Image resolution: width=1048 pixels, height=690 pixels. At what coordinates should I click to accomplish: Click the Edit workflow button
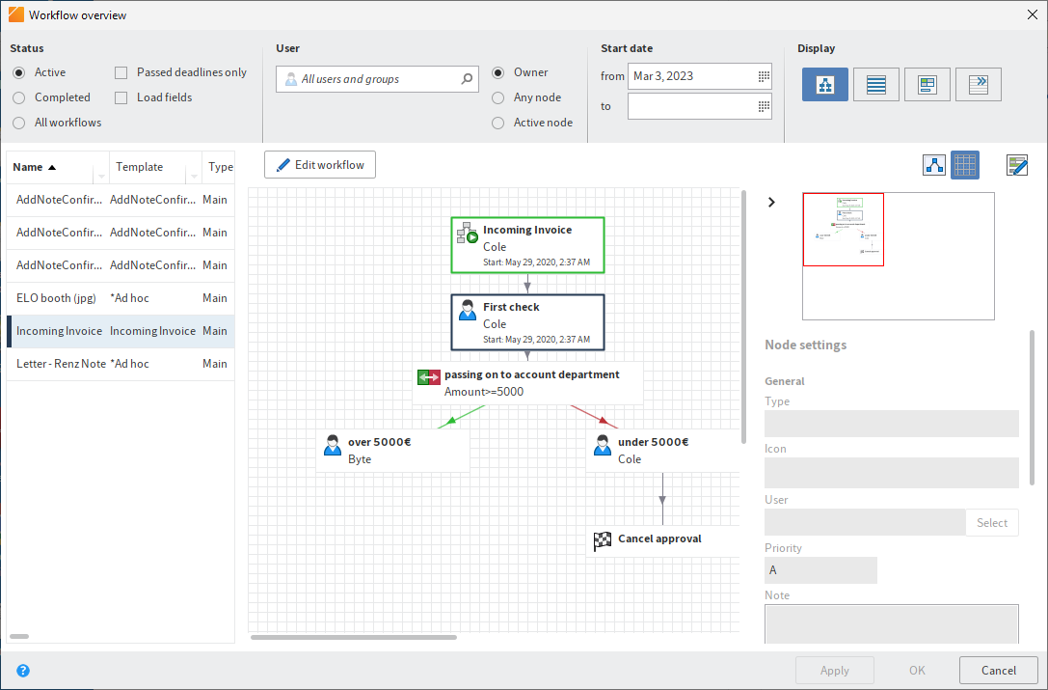coord(319,164)
